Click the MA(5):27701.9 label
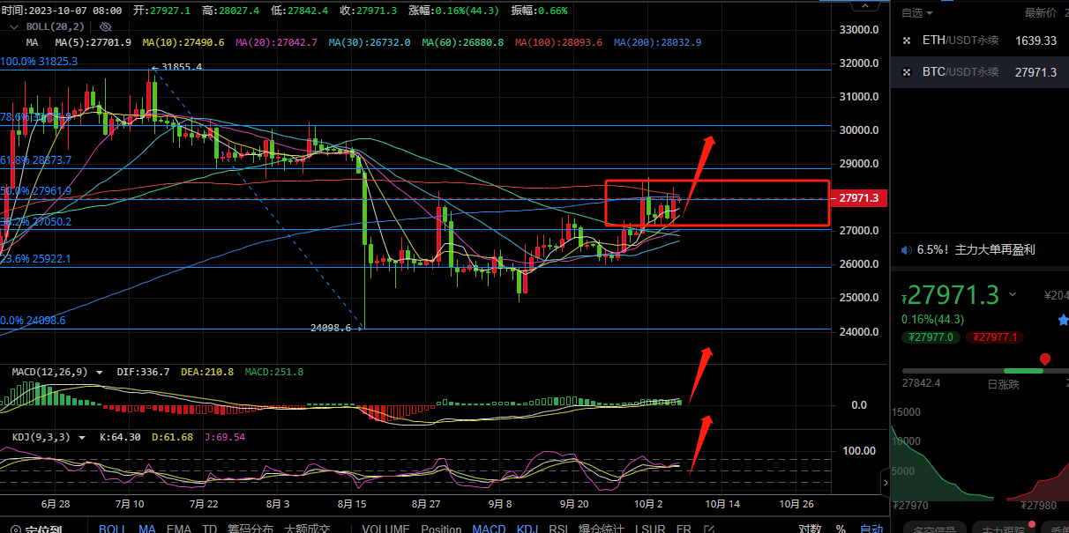This screenshot has width=1069, height=533. [x=93, y=42]
